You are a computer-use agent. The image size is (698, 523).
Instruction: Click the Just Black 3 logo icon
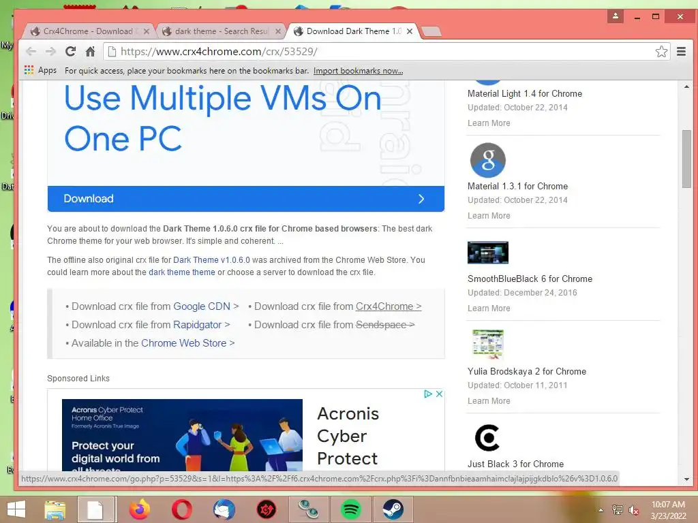487,438
